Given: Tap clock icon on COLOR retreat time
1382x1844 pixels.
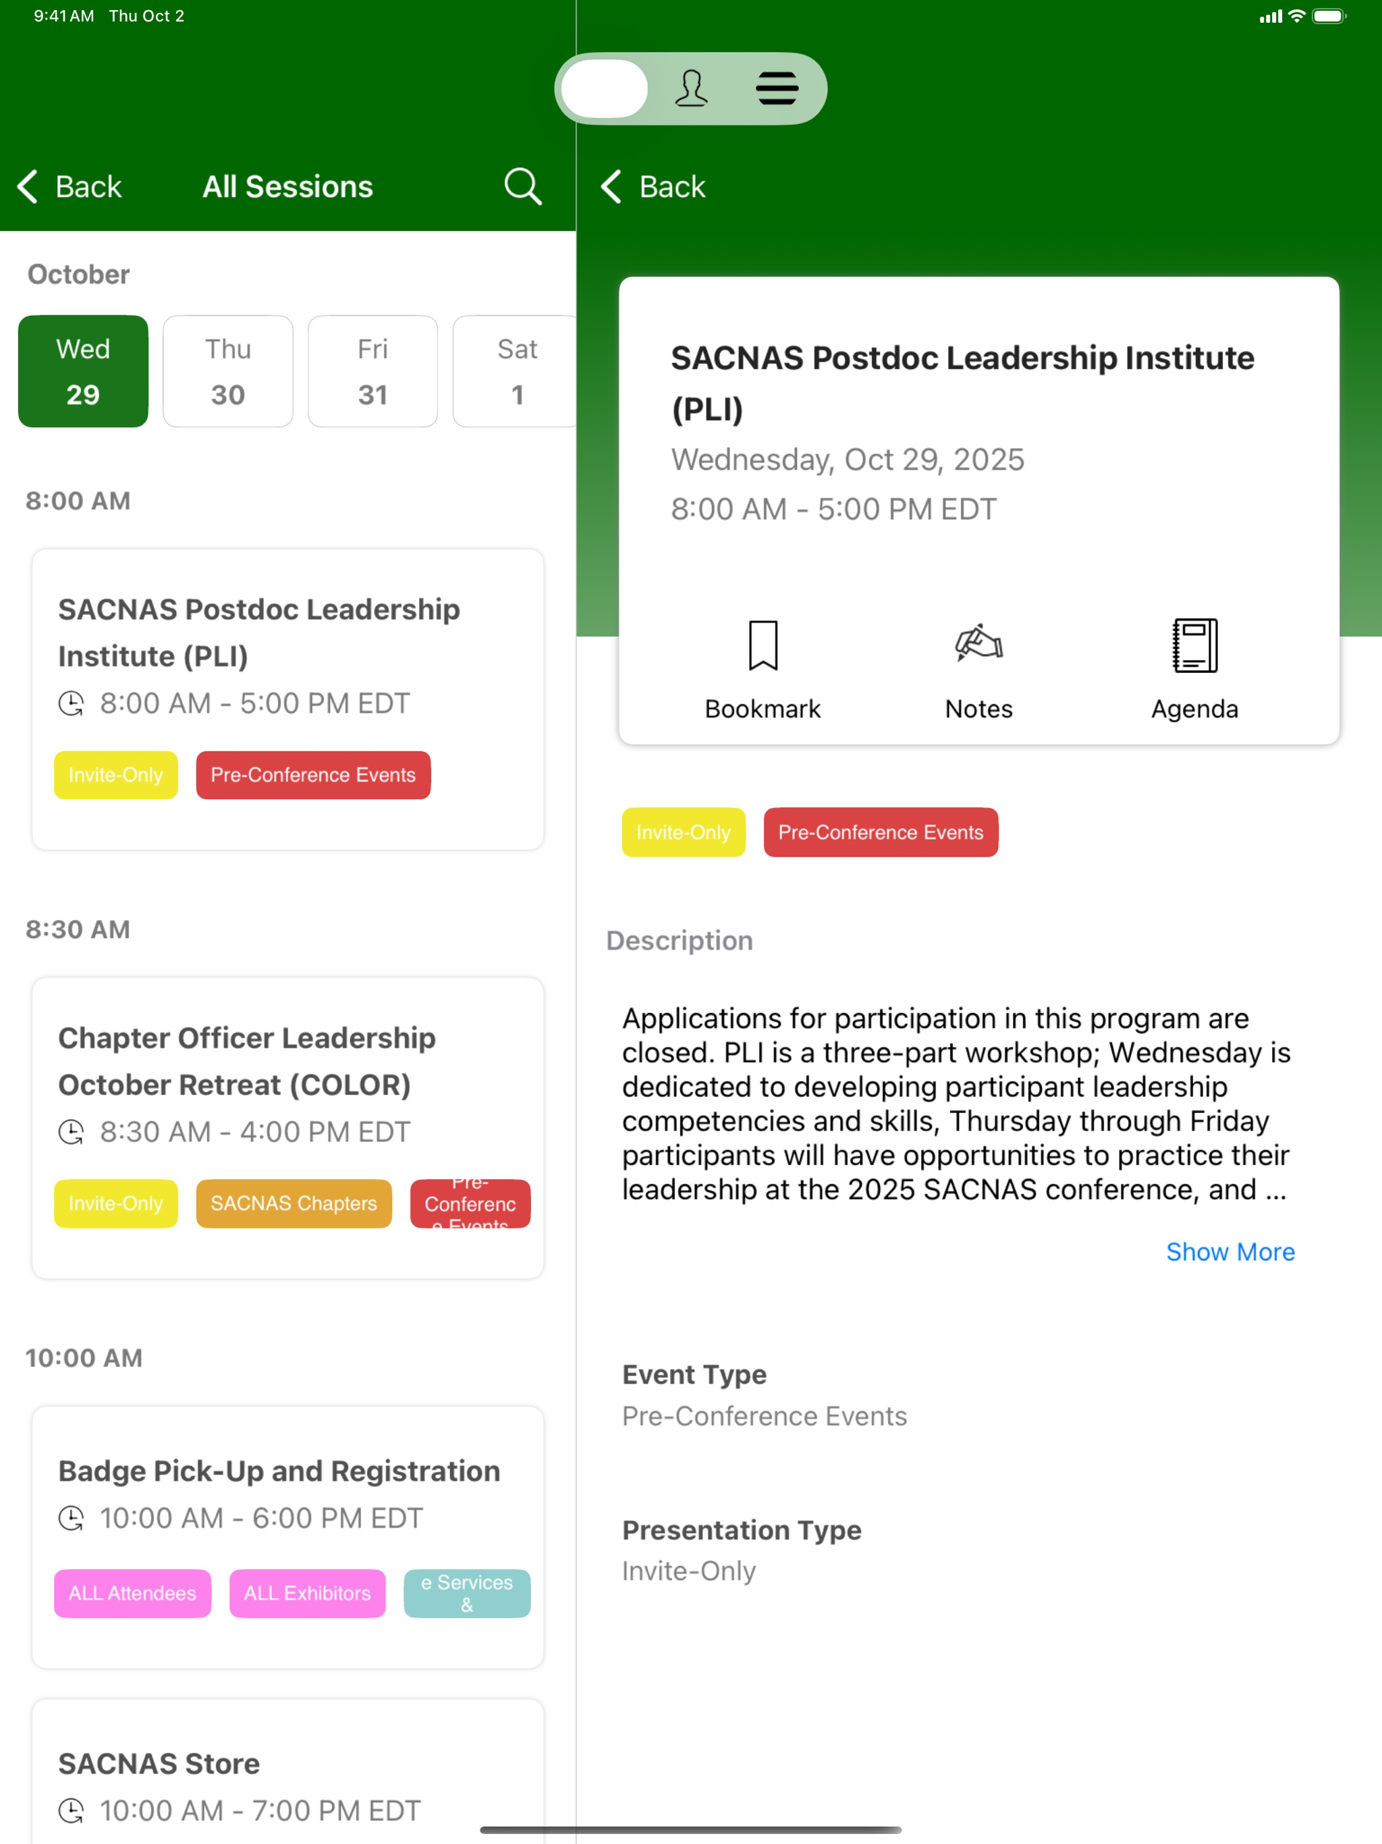Looking at the screenshot, I should click(71, 1132).
